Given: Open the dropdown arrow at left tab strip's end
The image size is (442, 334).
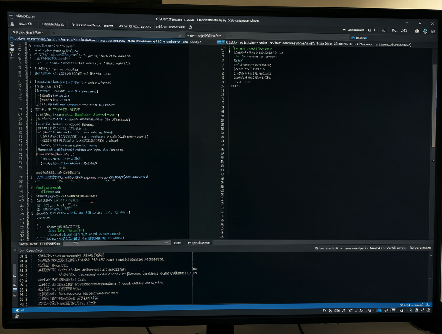Looking at the screenshot, I should pos(180,36).
